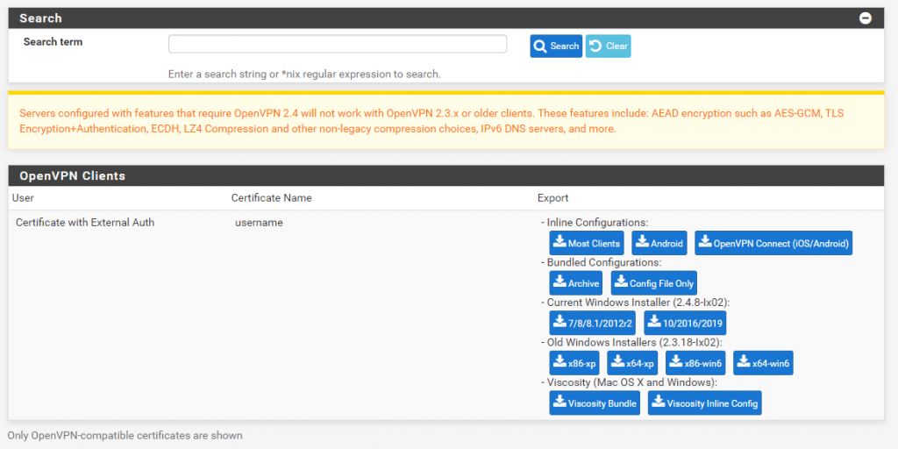898x449 pixels.
Task: Download OpenVPN Connect (iOS/Android) configuration
Action: tap(773, 243)
